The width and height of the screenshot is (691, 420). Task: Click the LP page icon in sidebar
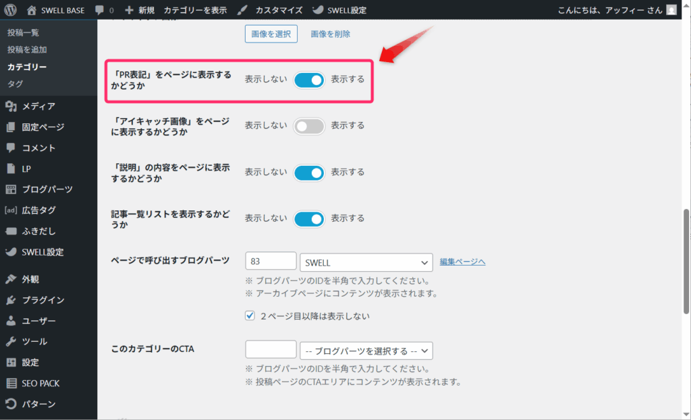click(x=11, y=169)
